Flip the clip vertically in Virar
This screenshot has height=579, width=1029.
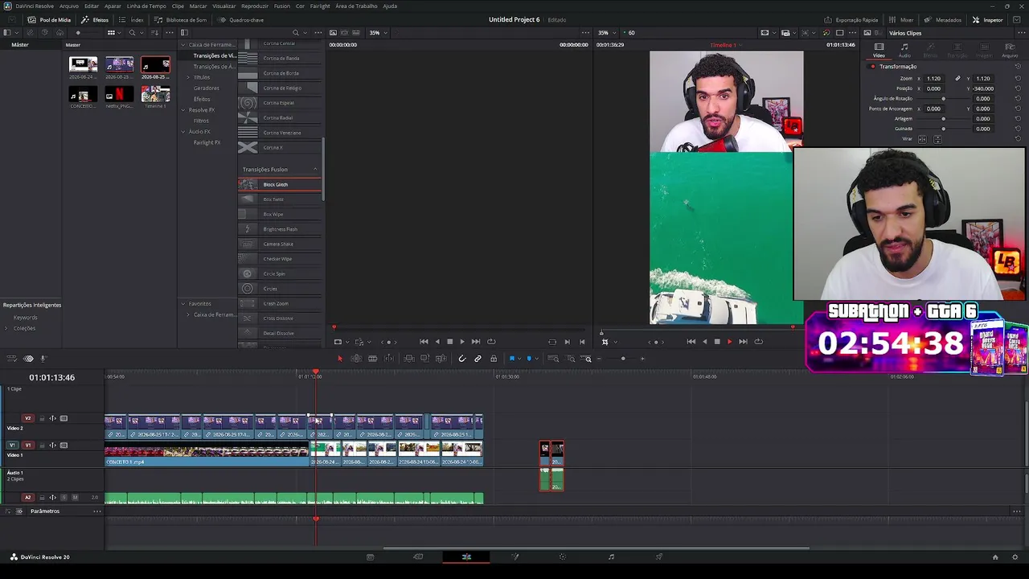937,139
